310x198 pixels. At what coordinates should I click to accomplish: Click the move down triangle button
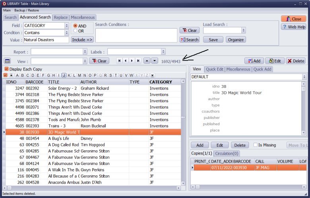[x=155, y=61]
